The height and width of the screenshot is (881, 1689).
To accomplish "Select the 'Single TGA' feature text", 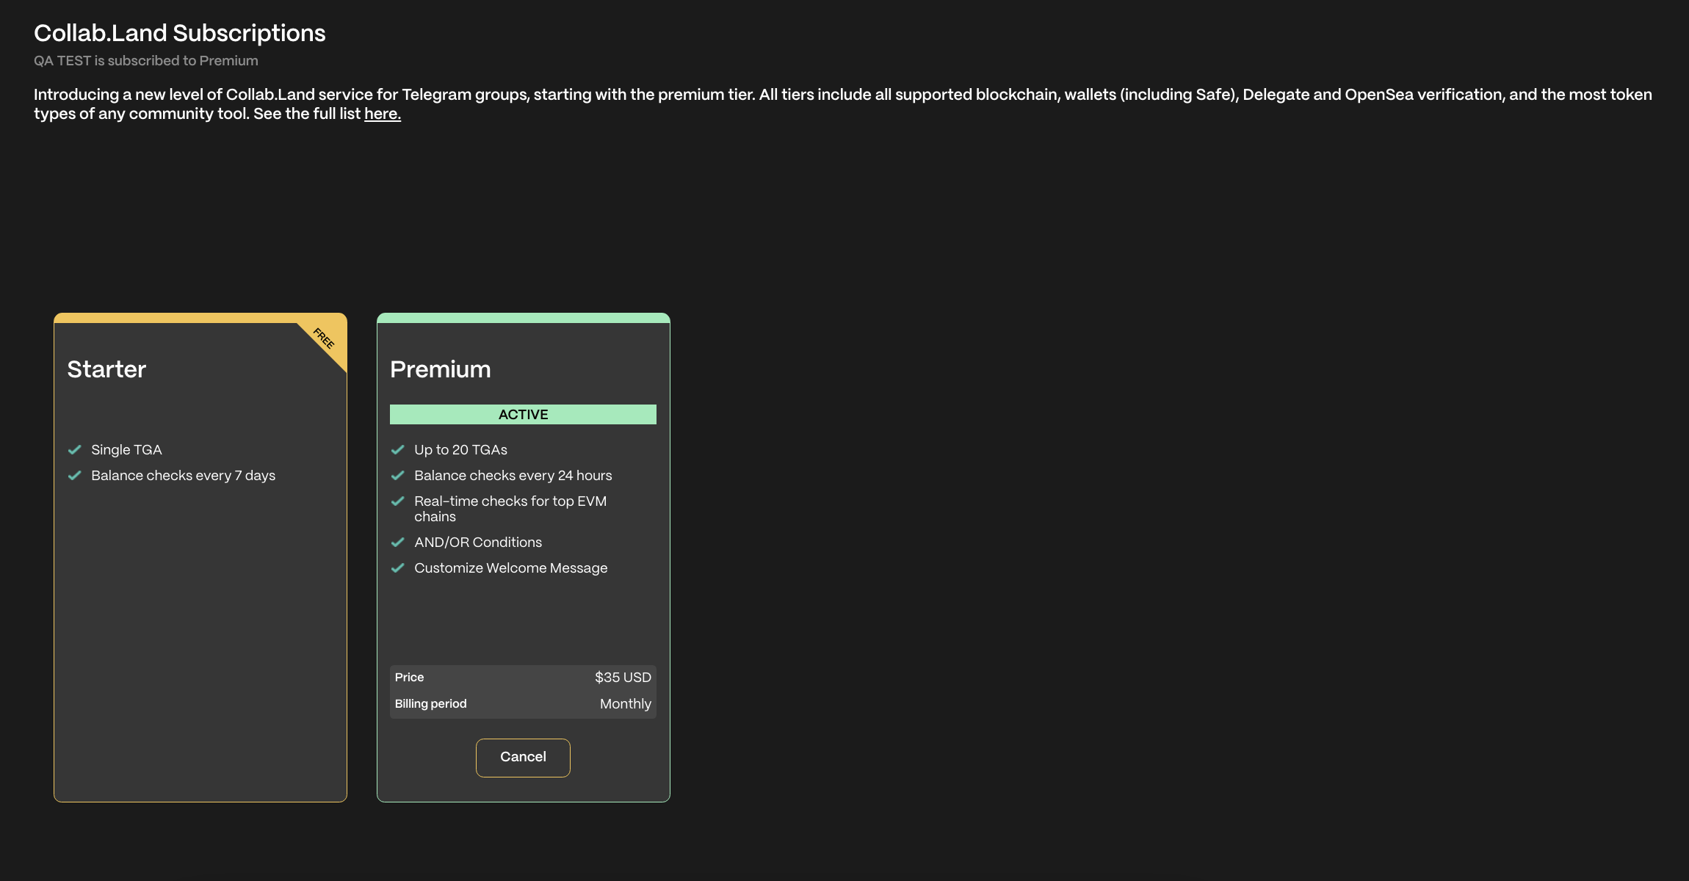I will pyautogui.click(x=126, y=449).
